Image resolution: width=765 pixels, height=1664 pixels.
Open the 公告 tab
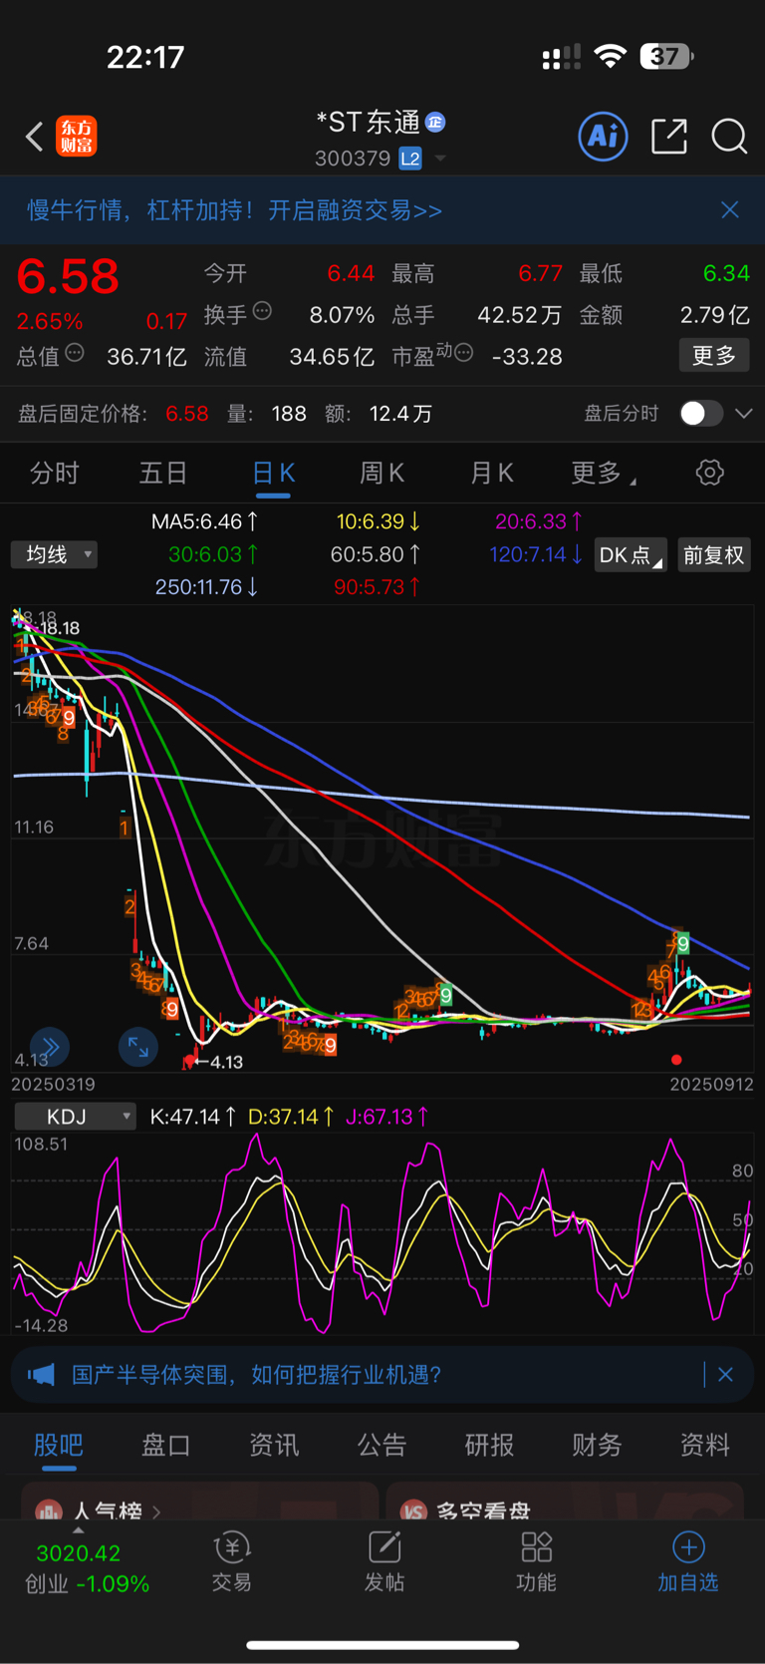pyautogui.click(x=382, y=1445)
